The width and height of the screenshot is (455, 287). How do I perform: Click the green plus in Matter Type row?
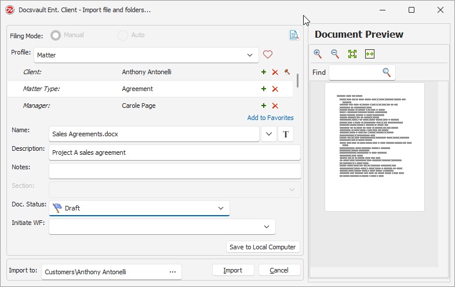pyautogui.click(x=264, y=89)
